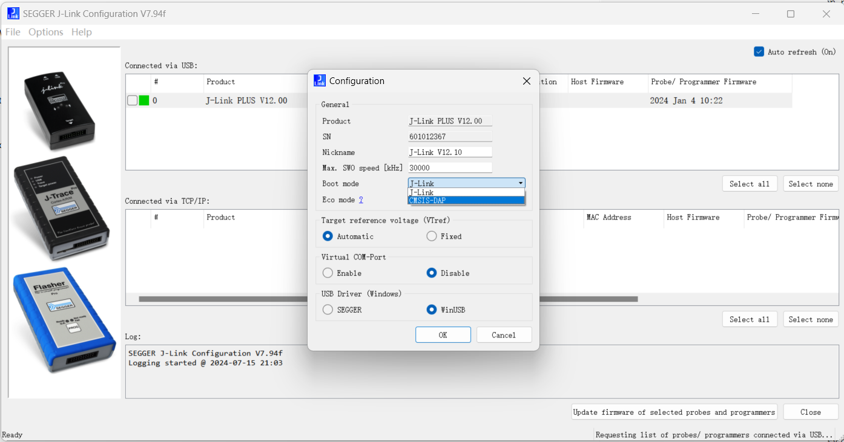Viewport: 844px width, 442px height.
Task: Minimize the main J-Link Configuration window
Action: (x=755, y=14)
